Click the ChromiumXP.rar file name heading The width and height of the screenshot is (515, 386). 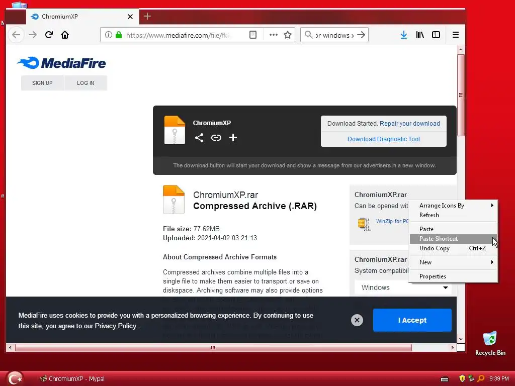226,195
